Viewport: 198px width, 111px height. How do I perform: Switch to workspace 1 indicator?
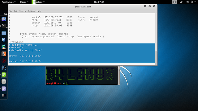[174, 2]
